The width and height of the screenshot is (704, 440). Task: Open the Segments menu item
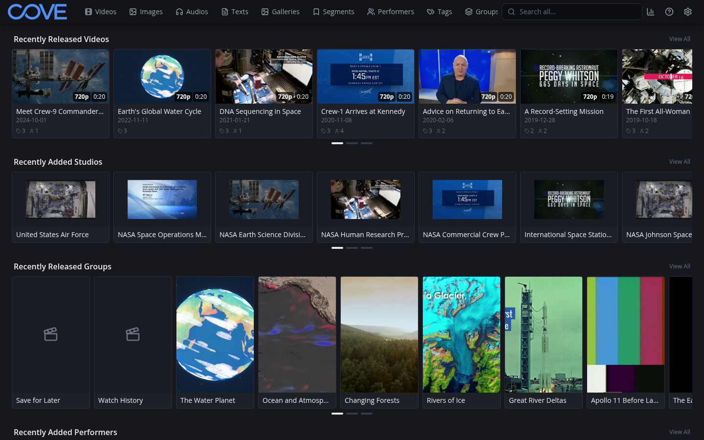pyautogui.click(x=333, y=12)
